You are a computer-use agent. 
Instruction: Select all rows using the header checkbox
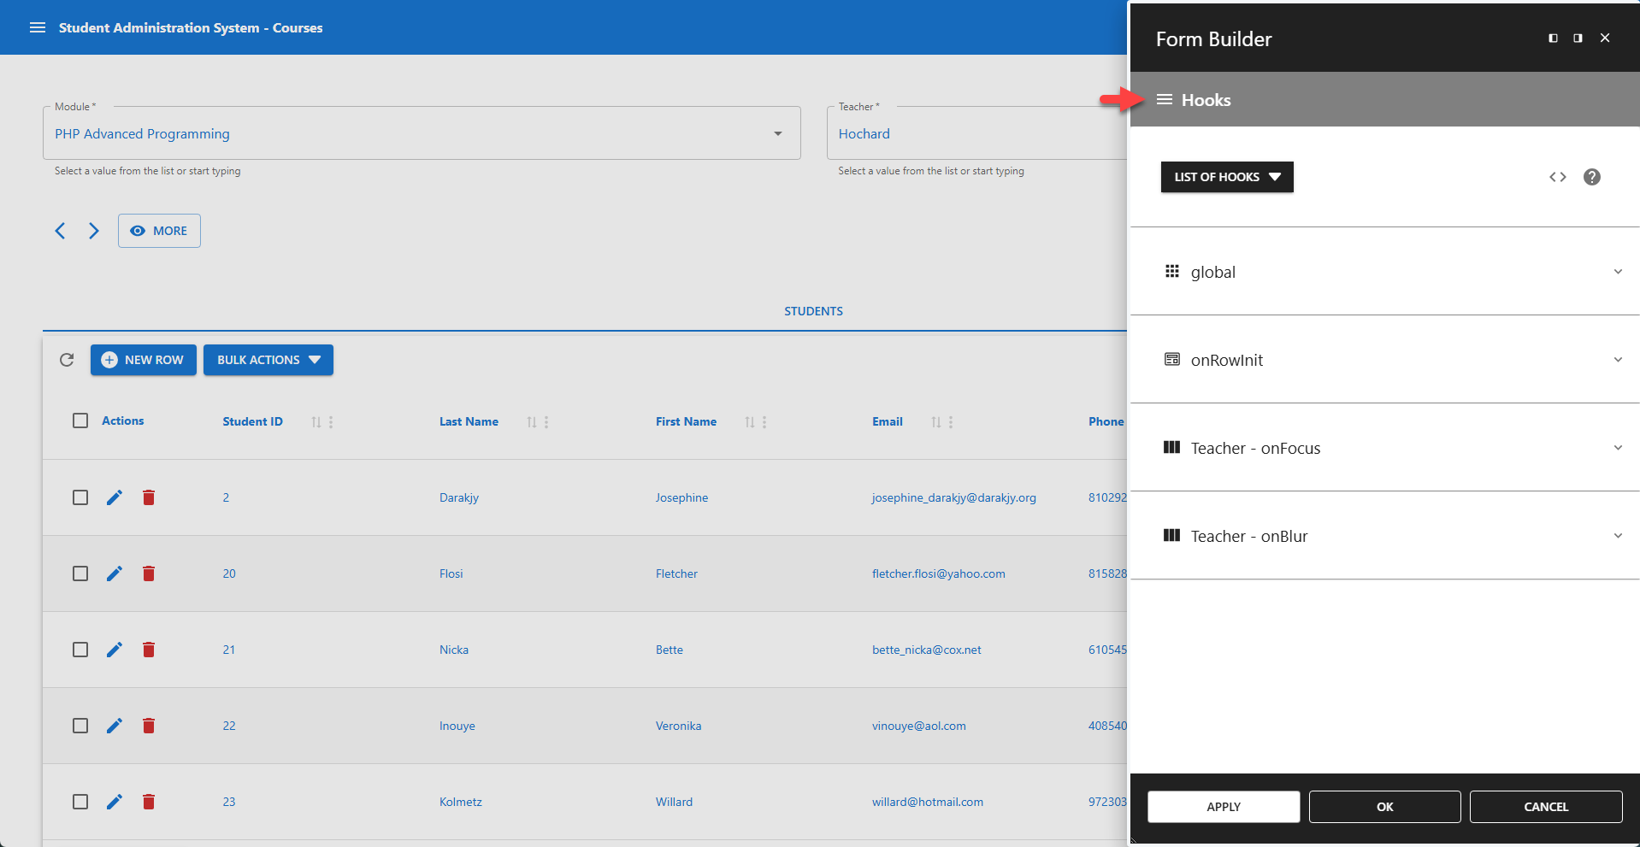(80, 420)
